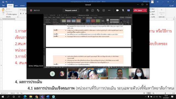176x99 pixels.
Task: Open Microsoft Edge from taskbar
Action: tap(25, 97)
